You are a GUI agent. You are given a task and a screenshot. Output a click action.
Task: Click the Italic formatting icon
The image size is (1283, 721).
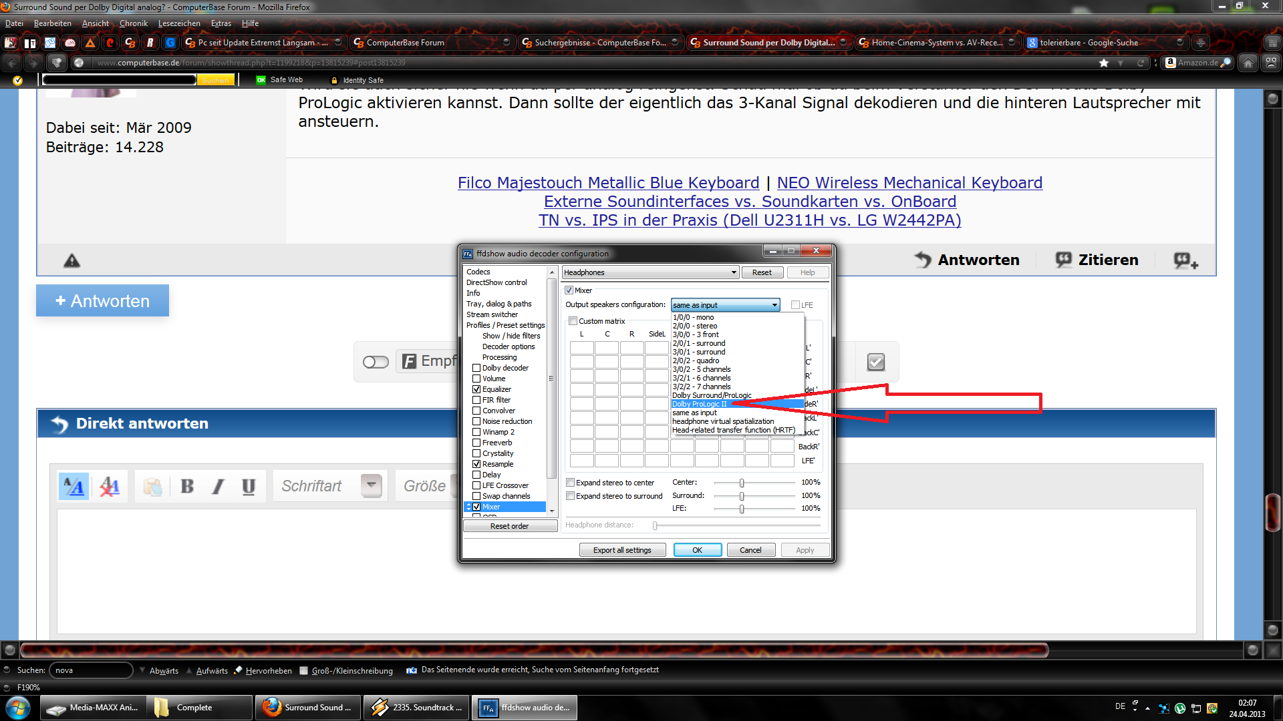tap(219, 486)
